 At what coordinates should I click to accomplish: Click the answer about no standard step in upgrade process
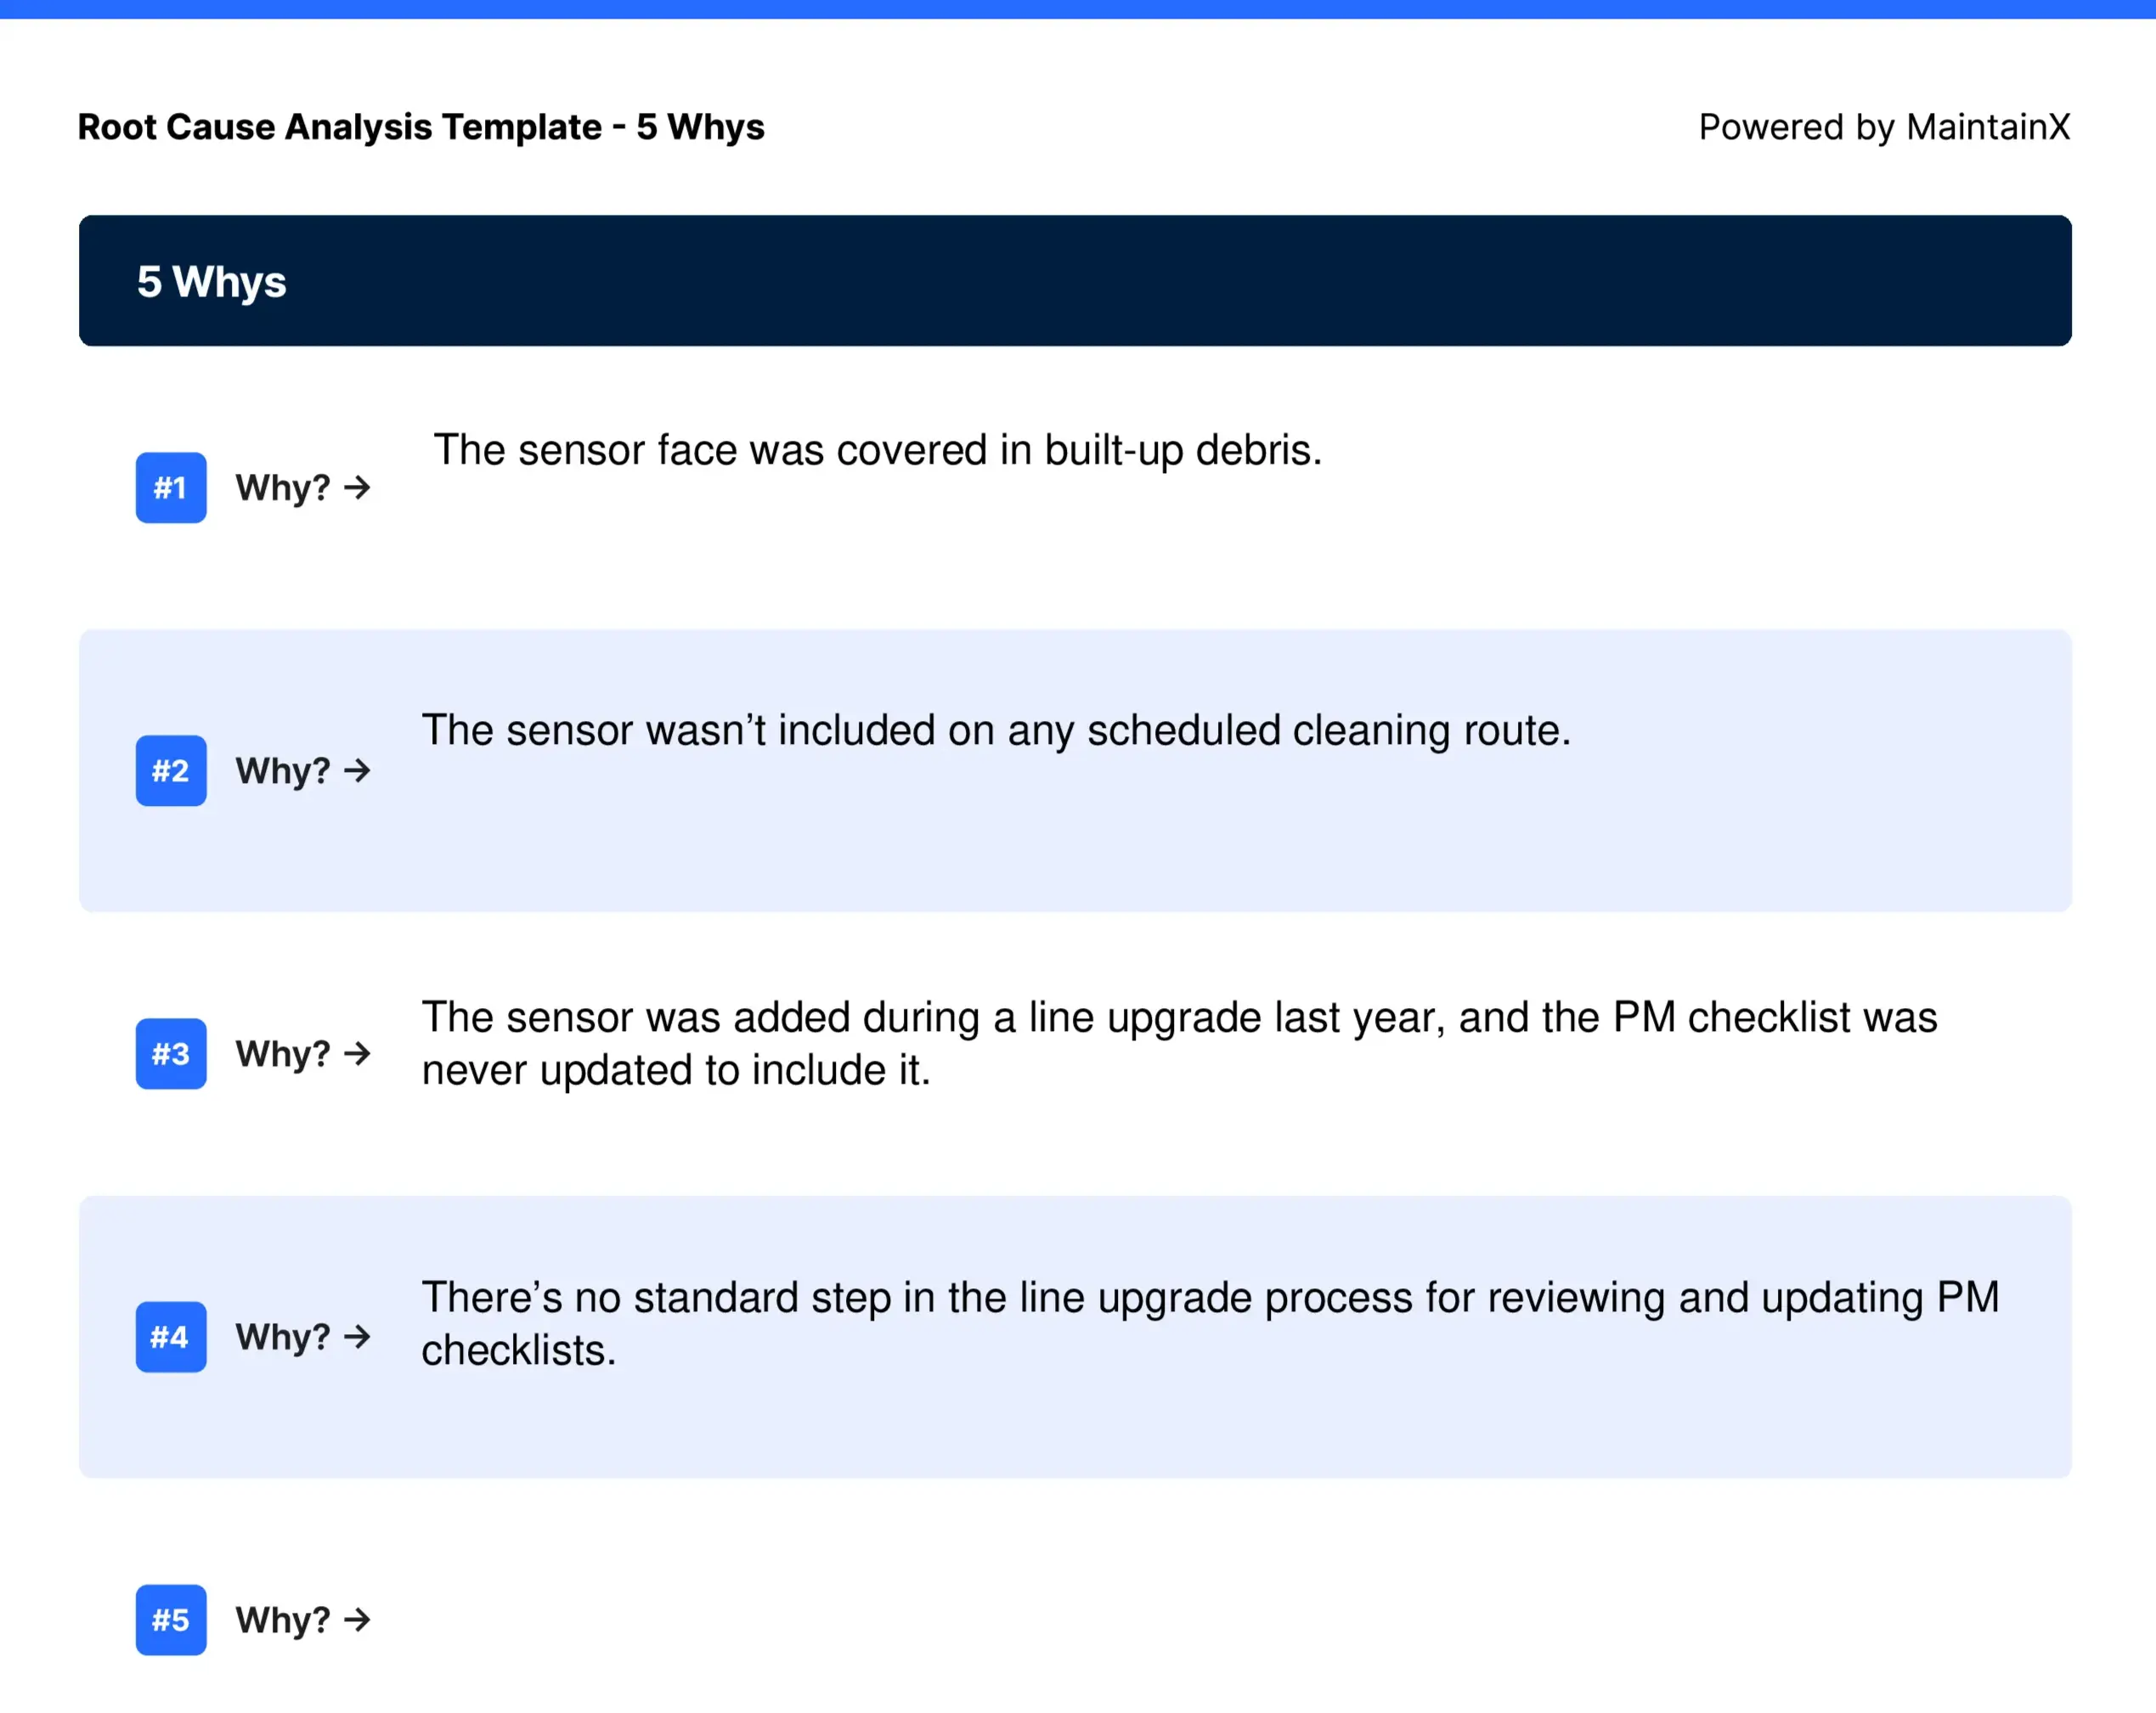coord(1210,1324)
